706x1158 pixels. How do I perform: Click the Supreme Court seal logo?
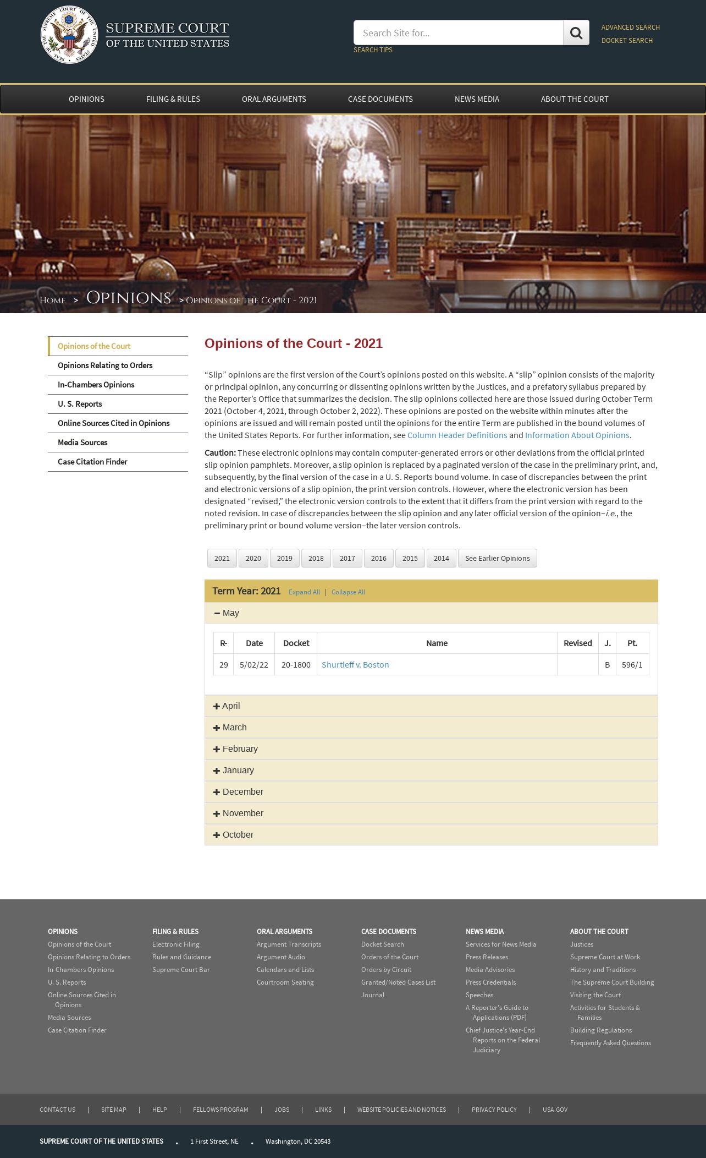(69, 35)
